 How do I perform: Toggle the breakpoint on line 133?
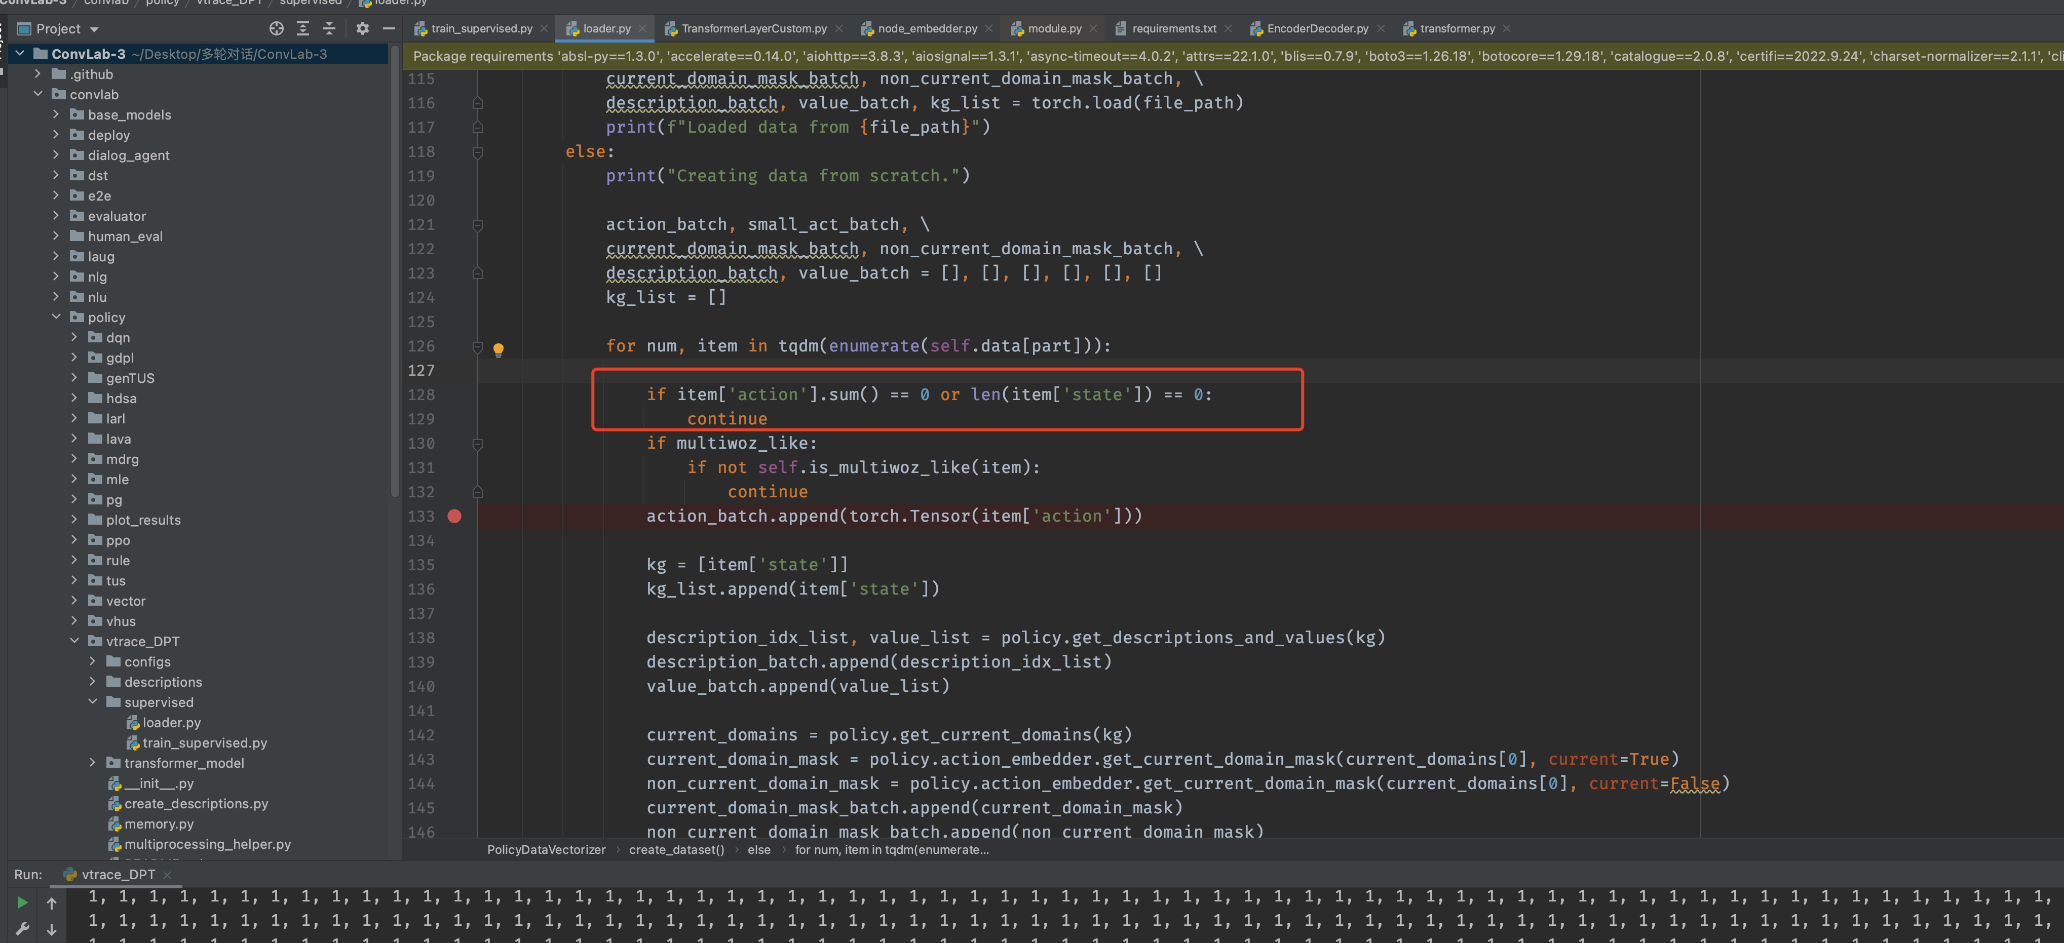pyautogui.click(x=454, y=516)
